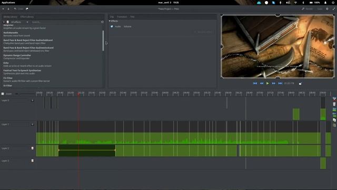The height and width of the screenshot is (190, 337).
Task: Play the preview in the viewer
Action: click(x=267, y=83)
